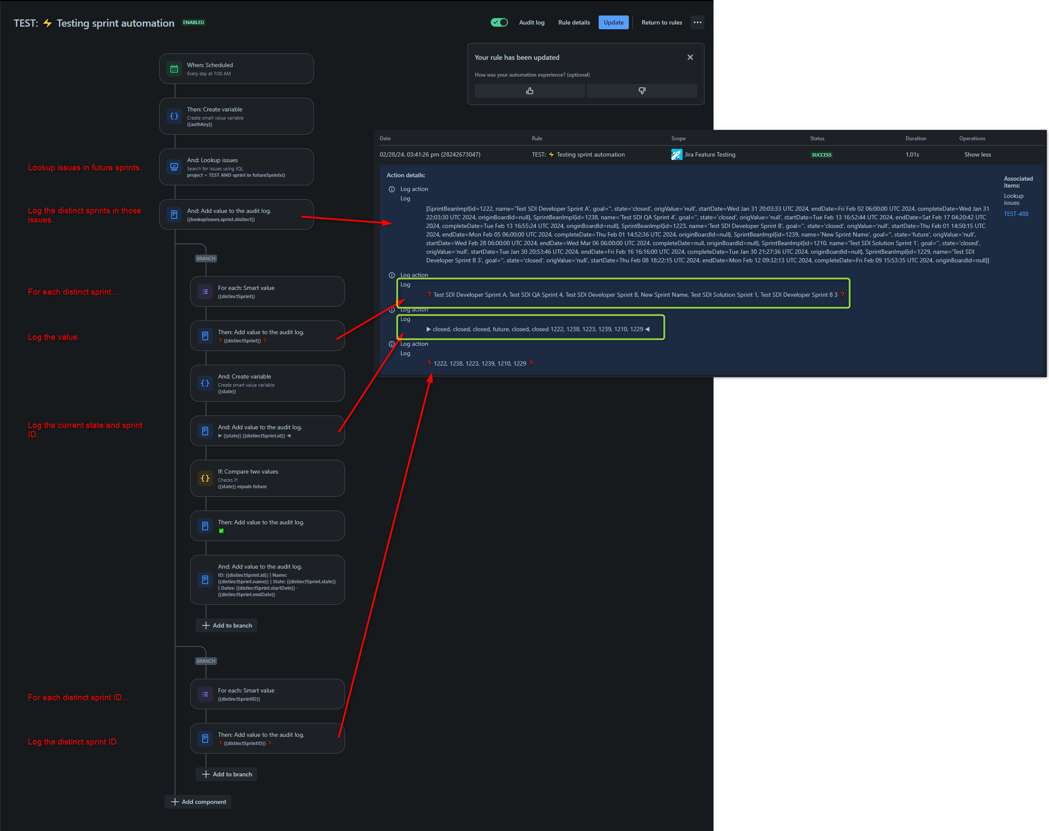Dismiss the rule updated notification

pos(690,57)
